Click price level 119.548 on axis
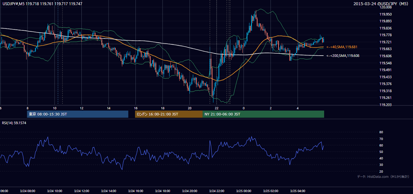The image size is (413, 194). pos(385,63)
